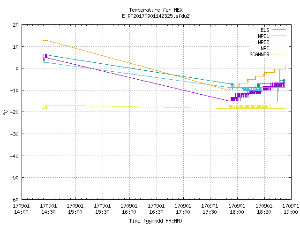Click the green NPD1 legend line sample
Screen dimensions: 300x225
279,36
